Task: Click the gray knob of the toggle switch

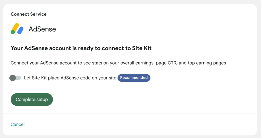Action: click(x=12, y=78)
